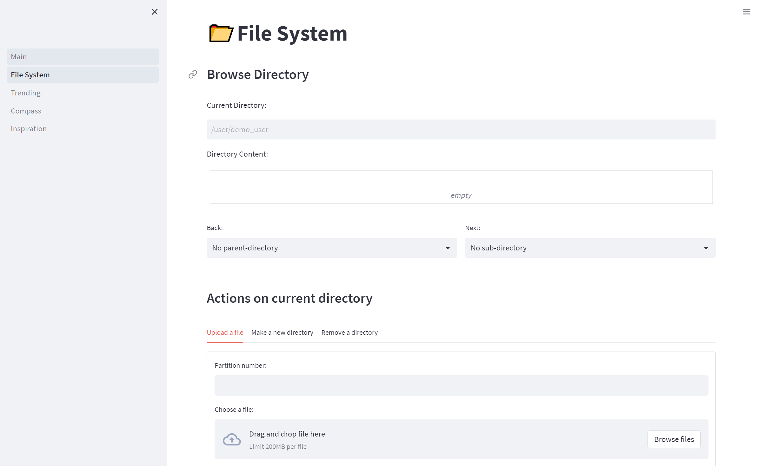This screenshot has width=758, height=466.
Task: Close the sidebar with the X icon
Action: tap(155, 12)
